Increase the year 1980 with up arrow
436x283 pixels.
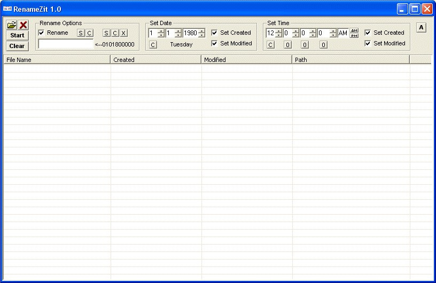202,31
